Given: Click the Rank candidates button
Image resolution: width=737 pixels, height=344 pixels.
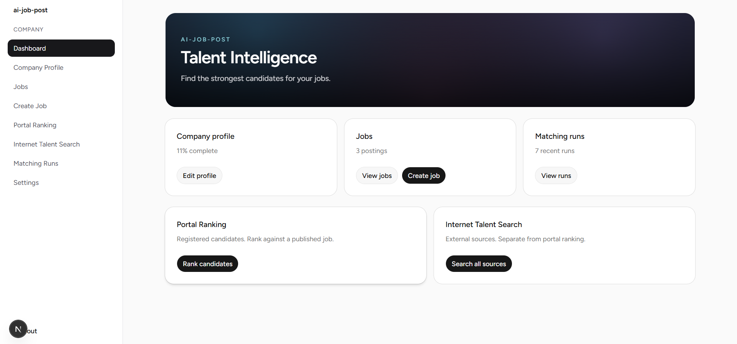Looking at the screenshot, I should coord(207,264).
